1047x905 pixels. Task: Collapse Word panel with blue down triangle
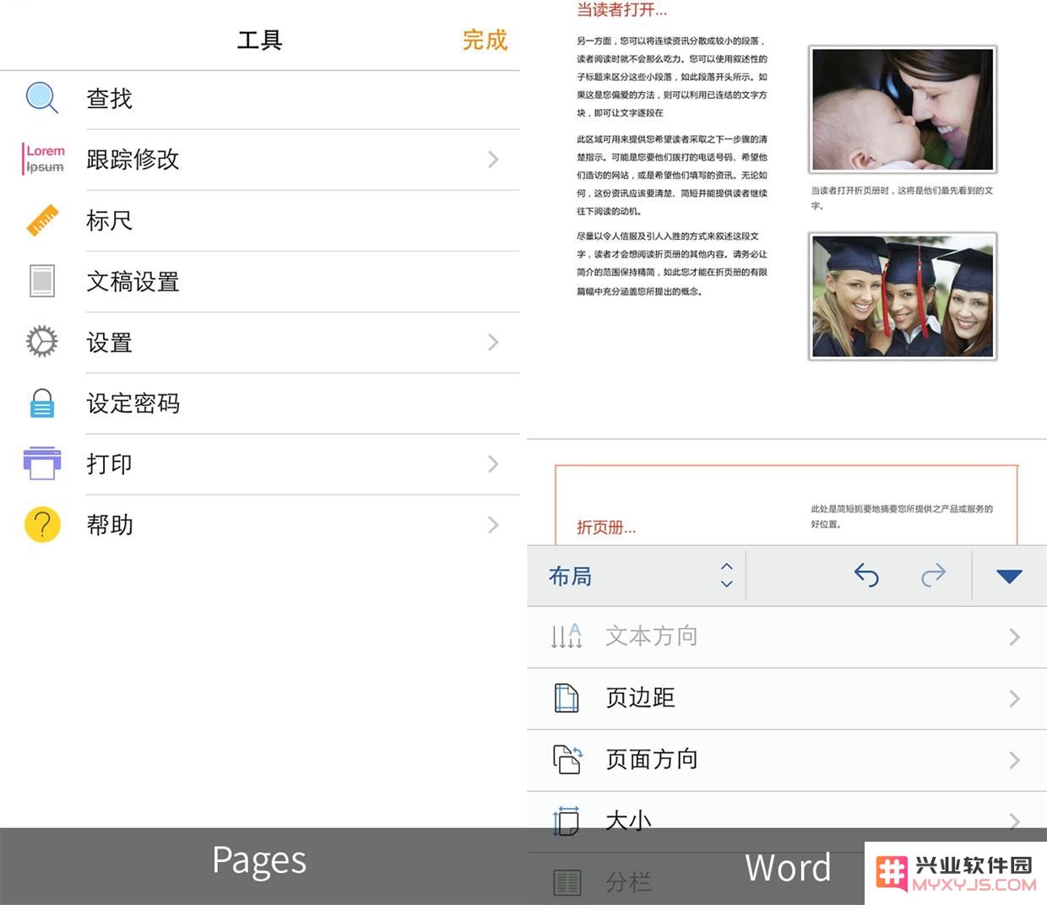(1009, 577)
